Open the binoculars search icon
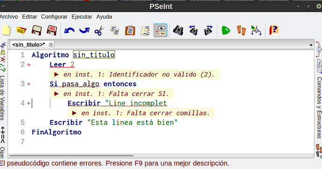Screen dimensions: 322x169 [178, 30]
